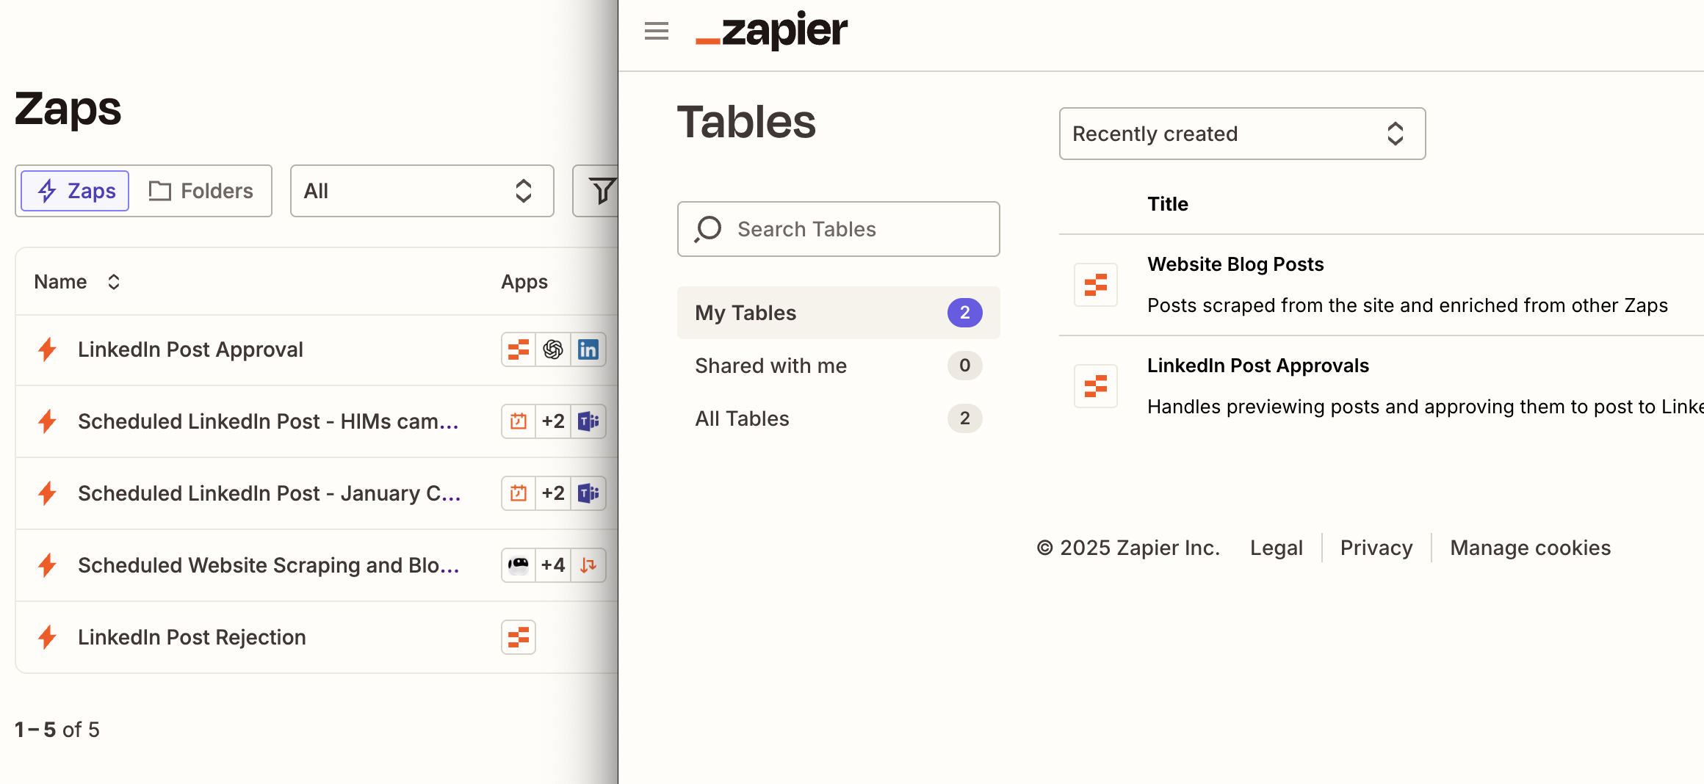The width and height of the screenshot is (1704, 784).
Task: Click the Tables icon next to LinkedIn Post Rejection
Action: point(518,637)
